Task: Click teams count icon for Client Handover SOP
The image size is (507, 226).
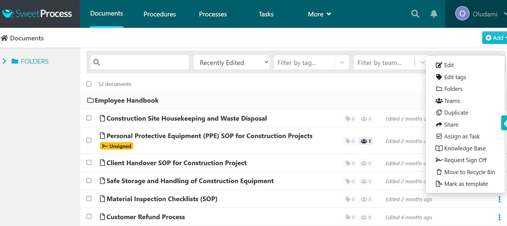Action: coord(366,163)
